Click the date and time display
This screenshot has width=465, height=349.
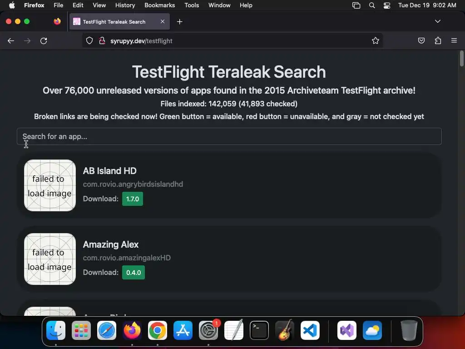tap(427, 5)
